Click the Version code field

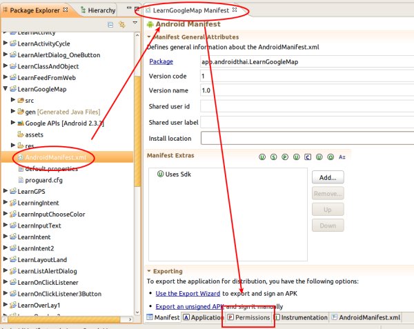point(307,76)
